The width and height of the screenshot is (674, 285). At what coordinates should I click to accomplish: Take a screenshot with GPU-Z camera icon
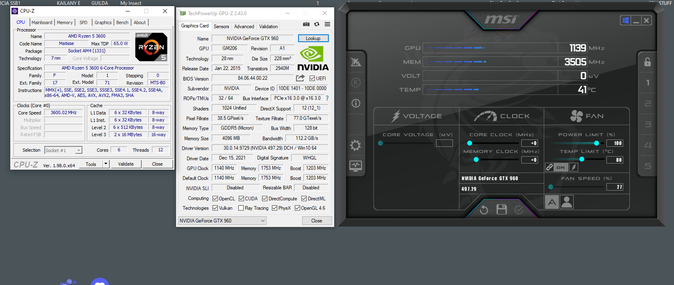[306, 25]
